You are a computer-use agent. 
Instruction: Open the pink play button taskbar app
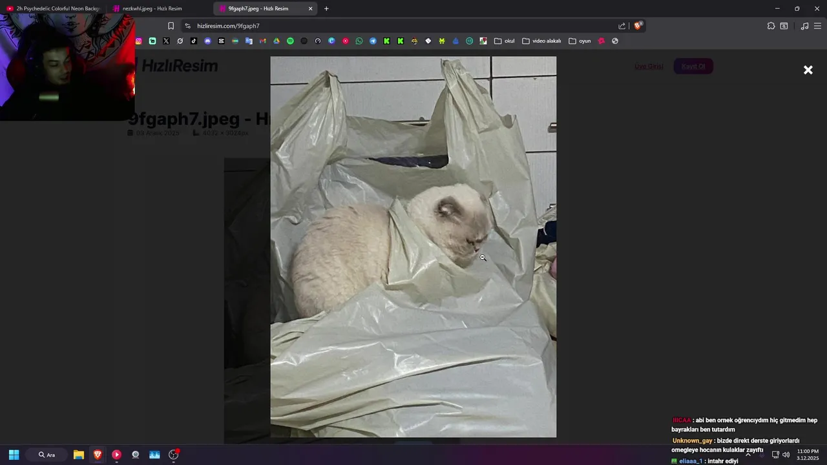116,455
